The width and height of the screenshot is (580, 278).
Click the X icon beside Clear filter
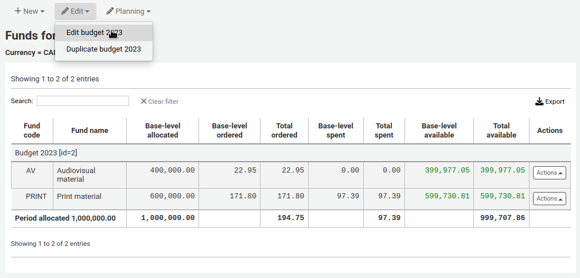click(143, 101)
